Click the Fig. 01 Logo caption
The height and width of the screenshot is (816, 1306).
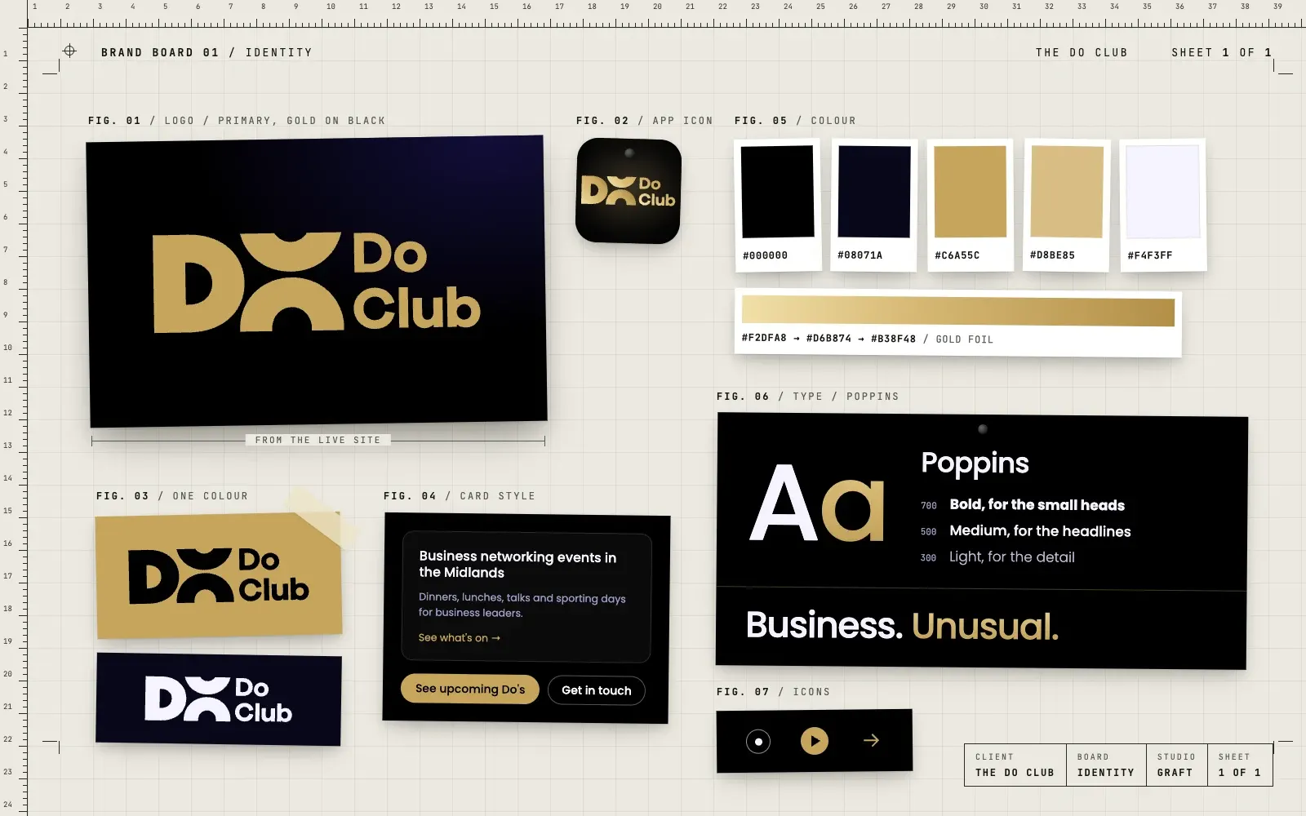pos(237,121)
